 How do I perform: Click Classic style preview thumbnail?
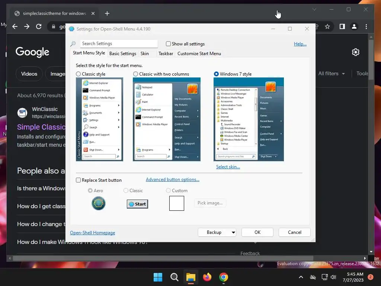99,119
